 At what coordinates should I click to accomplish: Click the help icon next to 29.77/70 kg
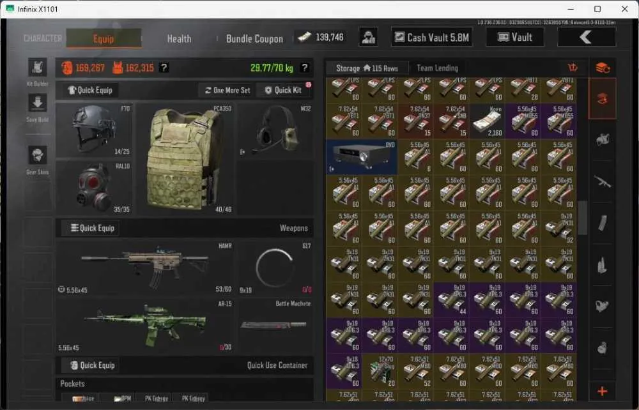(304, 68)
